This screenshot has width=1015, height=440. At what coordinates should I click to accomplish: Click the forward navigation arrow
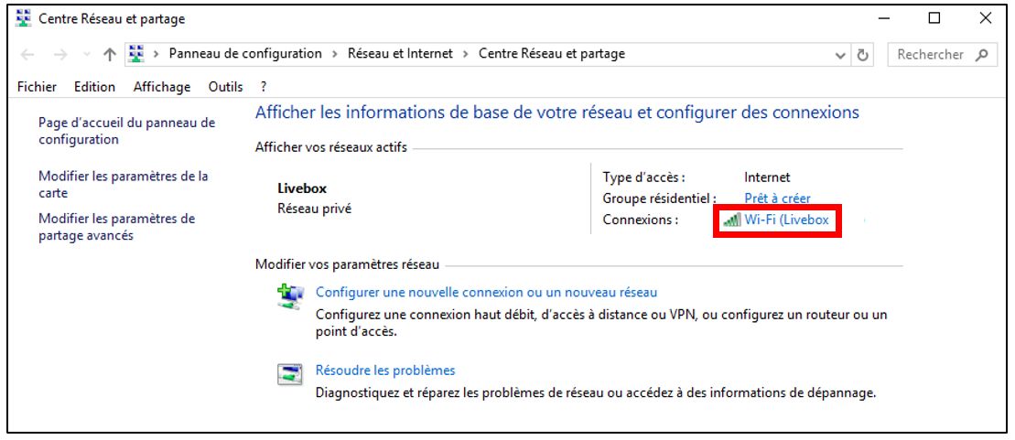point(60,55)
